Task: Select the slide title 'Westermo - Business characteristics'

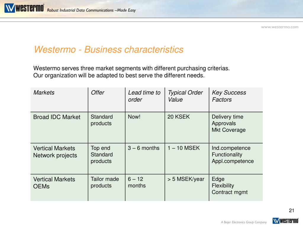Action: [x=109, y=49]
